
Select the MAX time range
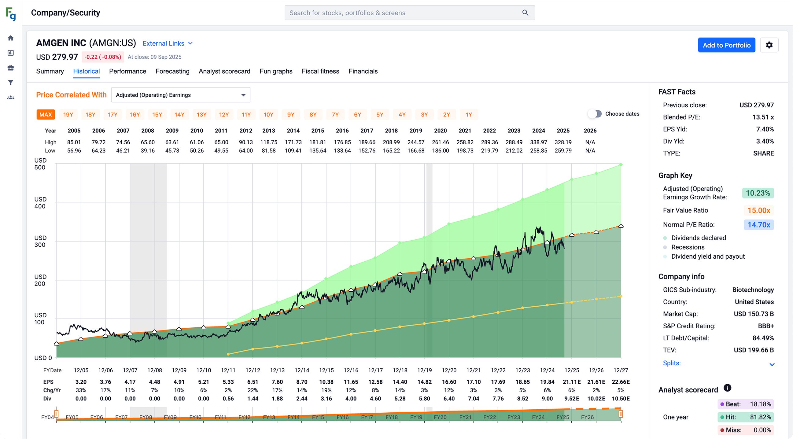pos(46,114)
